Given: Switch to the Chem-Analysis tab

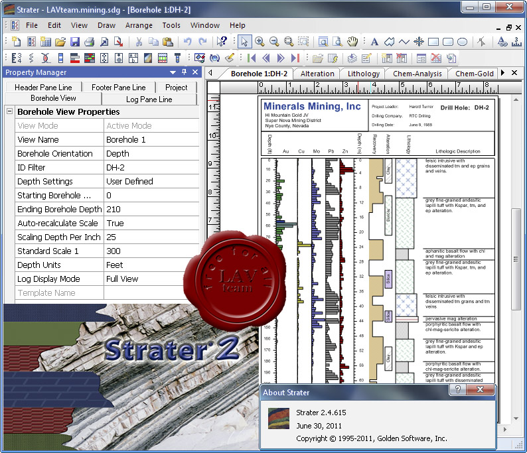Looking at the screenshot, I should [x=417, y=74].
